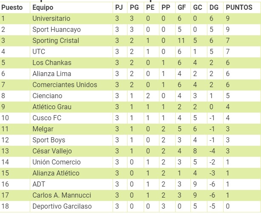
Task: Select the Sporting Cristal row name
Action: pos(56,41)
